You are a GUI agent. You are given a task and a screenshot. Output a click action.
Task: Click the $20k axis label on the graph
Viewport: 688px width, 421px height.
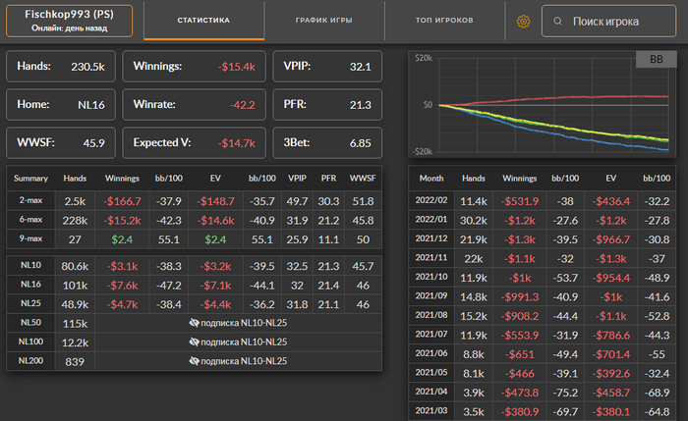(x=424, y=58)
